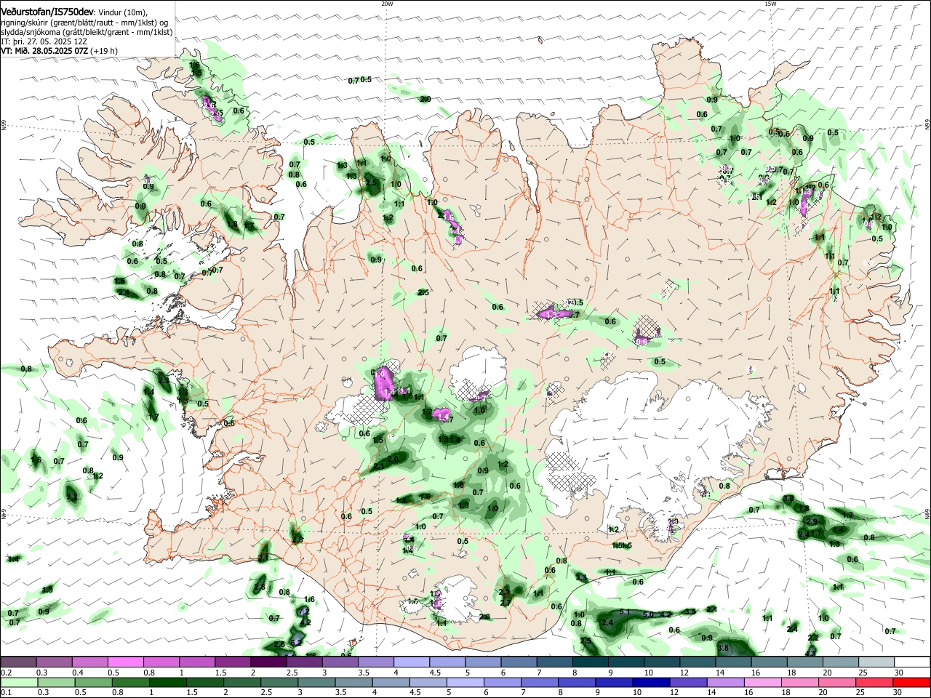Screen dimensions: 931x698
Task: Click the 20W longitude label at top edge
Action: coord(387,4)
